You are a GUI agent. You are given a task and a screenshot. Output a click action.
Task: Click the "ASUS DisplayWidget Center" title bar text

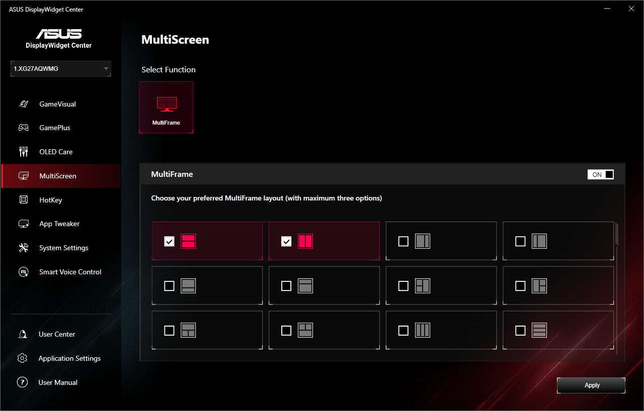(46, 10)
